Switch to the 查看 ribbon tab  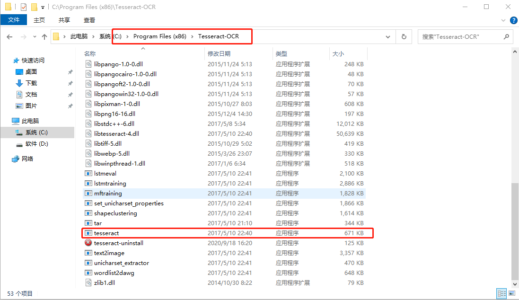coord(89,20)
